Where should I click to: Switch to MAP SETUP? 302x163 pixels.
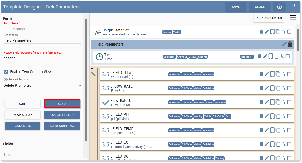(x=22, y=115)
